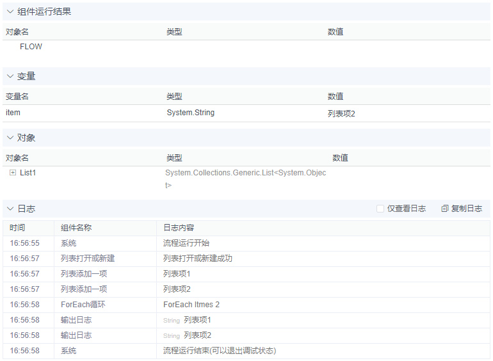Click the 日志内容 log column header
The height and width of the screenshot is (361, 493).
[x=179, y=228]
